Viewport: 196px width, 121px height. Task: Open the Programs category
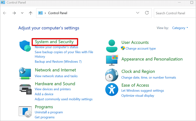tap(44, 107)
